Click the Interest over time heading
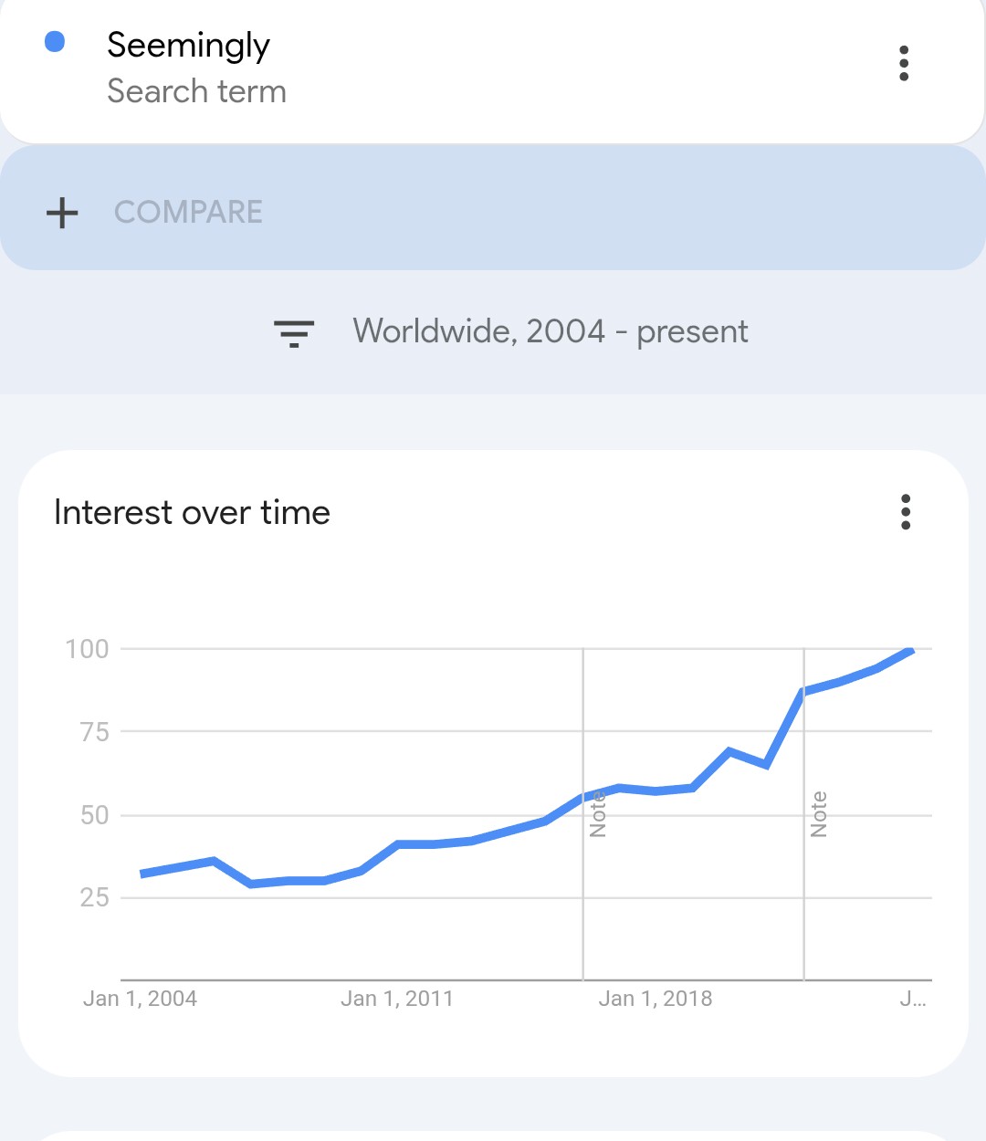Image resolution: width=986 pixels, height=1141 pixels. [192, 513]
